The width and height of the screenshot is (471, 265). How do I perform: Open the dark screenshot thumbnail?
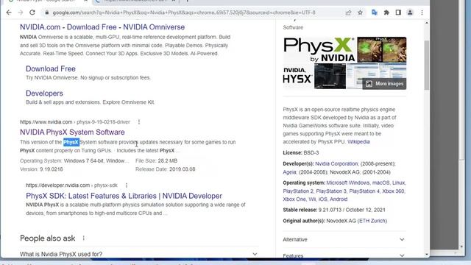point(330,77)
